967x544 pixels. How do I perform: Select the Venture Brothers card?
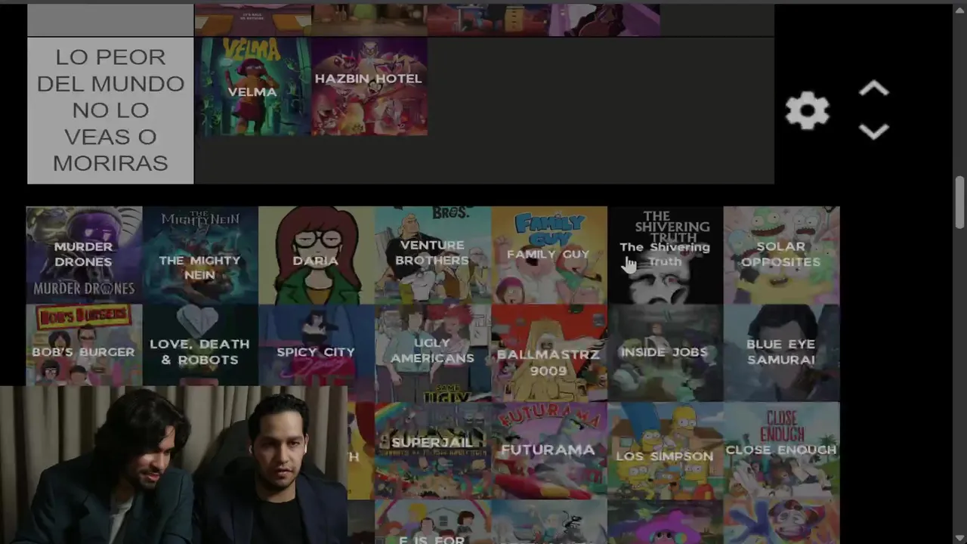tap(432, 255)
